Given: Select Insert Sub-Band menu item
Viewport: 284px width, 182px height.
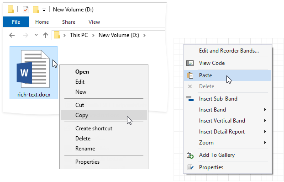Looking at the screenshot, I should coord(228,98).
